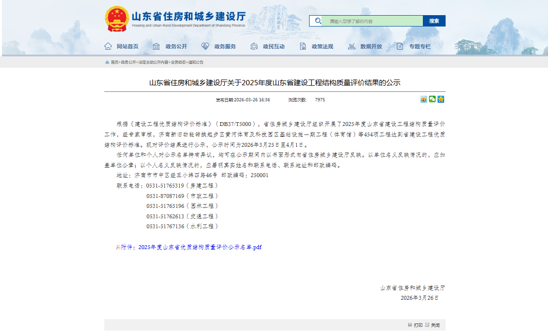Share the article via WeChat
Viewport: 548px width, 331px height.
tap(432, 99)
